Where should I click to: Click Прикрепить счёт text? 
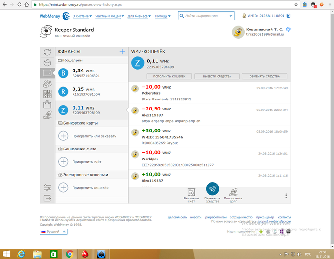pyautogui.click(x=87, y=162)
